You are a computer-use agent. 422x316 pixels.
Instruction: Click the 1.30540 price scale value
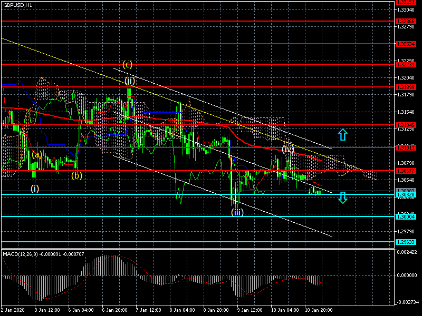pyautogui.click(x=406, y=180)
